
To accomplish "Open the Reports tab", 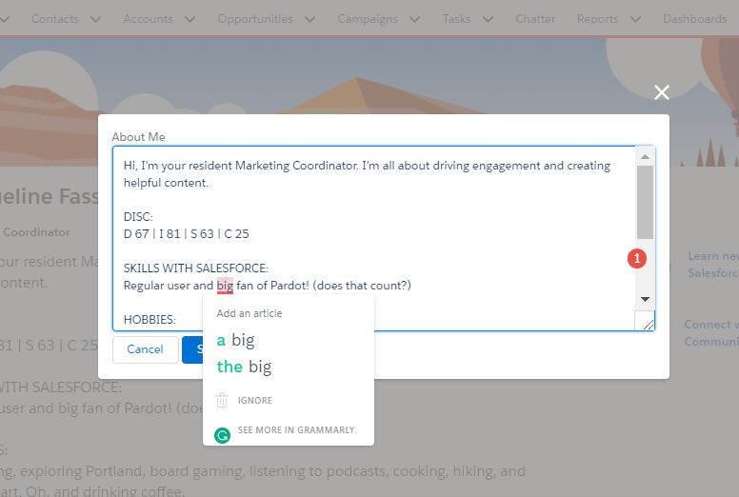I will [597, 19].
